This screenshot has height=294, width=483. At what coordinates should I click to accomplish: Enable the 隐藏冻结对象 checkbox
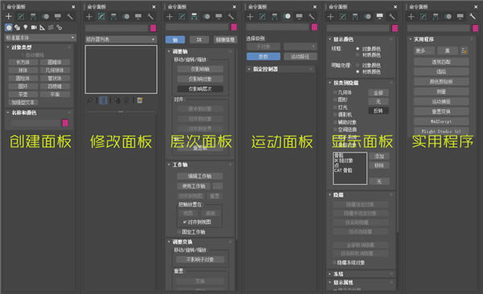335,263
